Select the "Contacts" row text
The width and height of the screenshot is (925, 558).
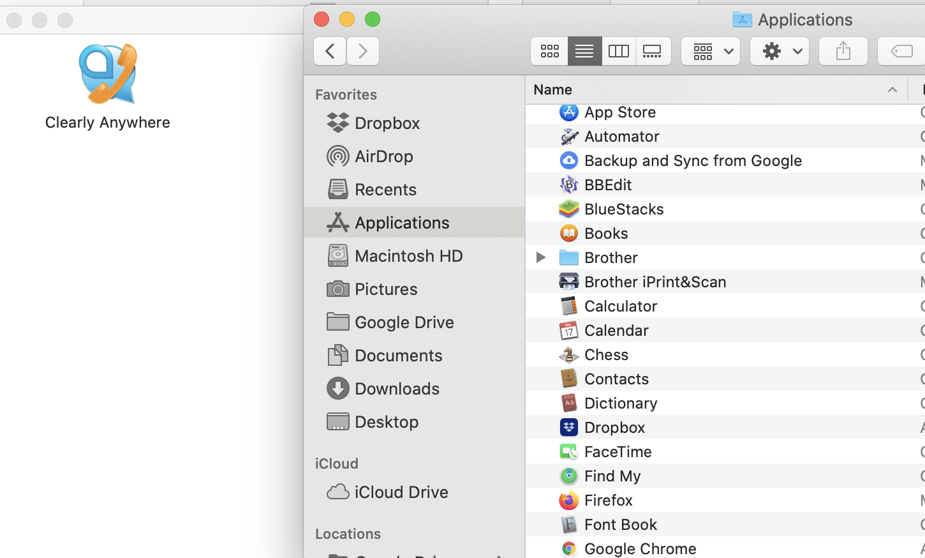coord(616,379)
